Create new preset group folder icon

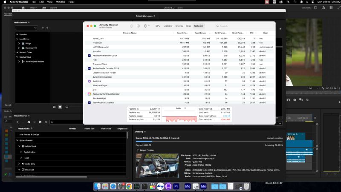29,122
